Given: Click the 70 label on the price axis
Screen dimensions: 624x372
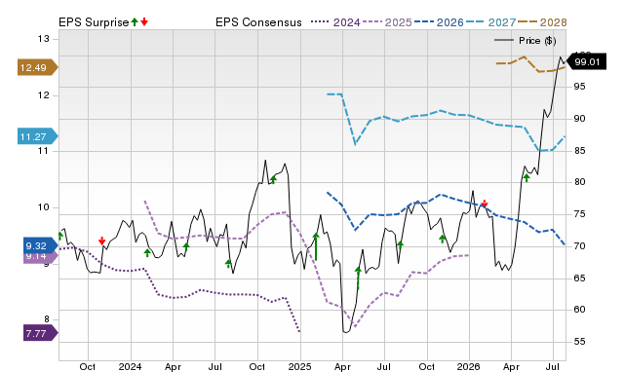Looking at the screenshot, I should tap(579, 246).
